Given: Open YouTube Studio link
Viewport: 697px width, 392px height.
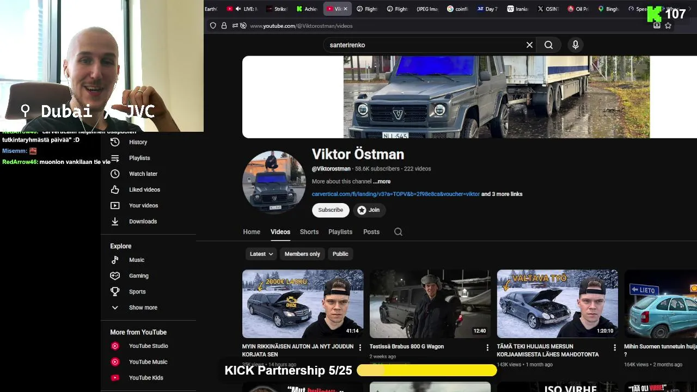Looking at the screenshot, I should pos(148,346).
